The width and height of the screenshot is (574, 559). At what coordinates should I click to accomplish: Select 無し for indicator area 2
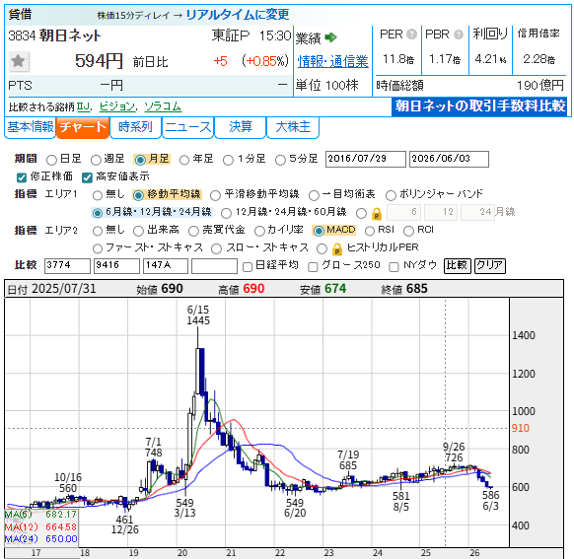pos(98,231)
